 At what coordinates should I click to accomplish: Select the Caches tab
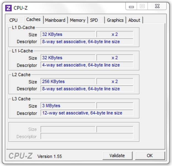pos(33,19)
